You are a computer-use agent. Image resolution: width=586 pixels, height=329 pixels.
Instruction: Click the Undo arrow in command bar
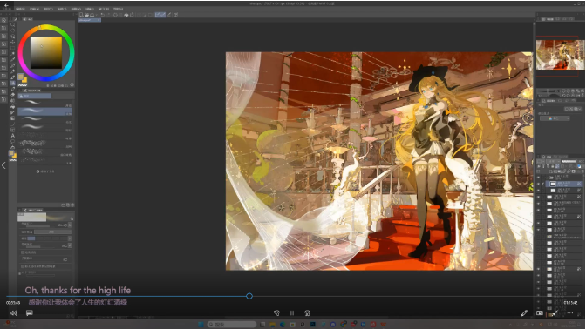point(102,15)
